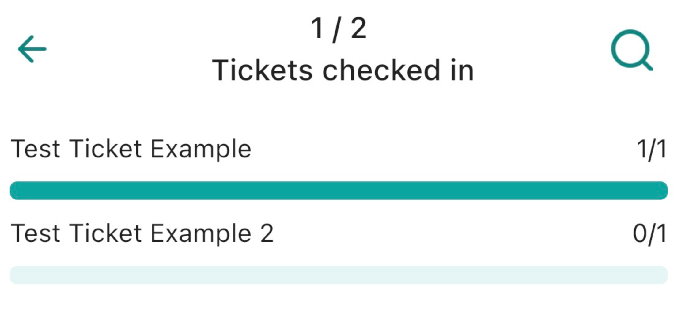Viewport: 685px width, 318px height.
Task: Tap the completed progress bar under Test Ticket Example
Action: tap(339, 191)
